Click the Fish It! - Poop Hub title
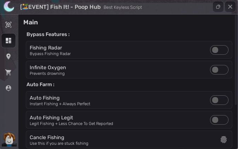This screenshot has width=238, height=149. pos(60,7)
